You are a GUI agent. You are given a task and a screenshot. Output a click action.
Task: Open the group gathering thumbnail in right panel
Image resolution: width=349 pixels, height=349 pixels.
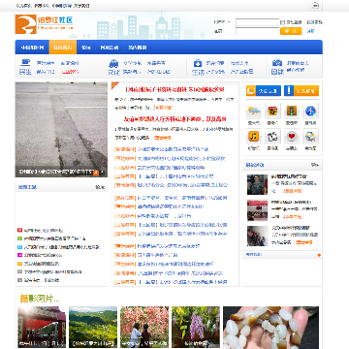257,236
